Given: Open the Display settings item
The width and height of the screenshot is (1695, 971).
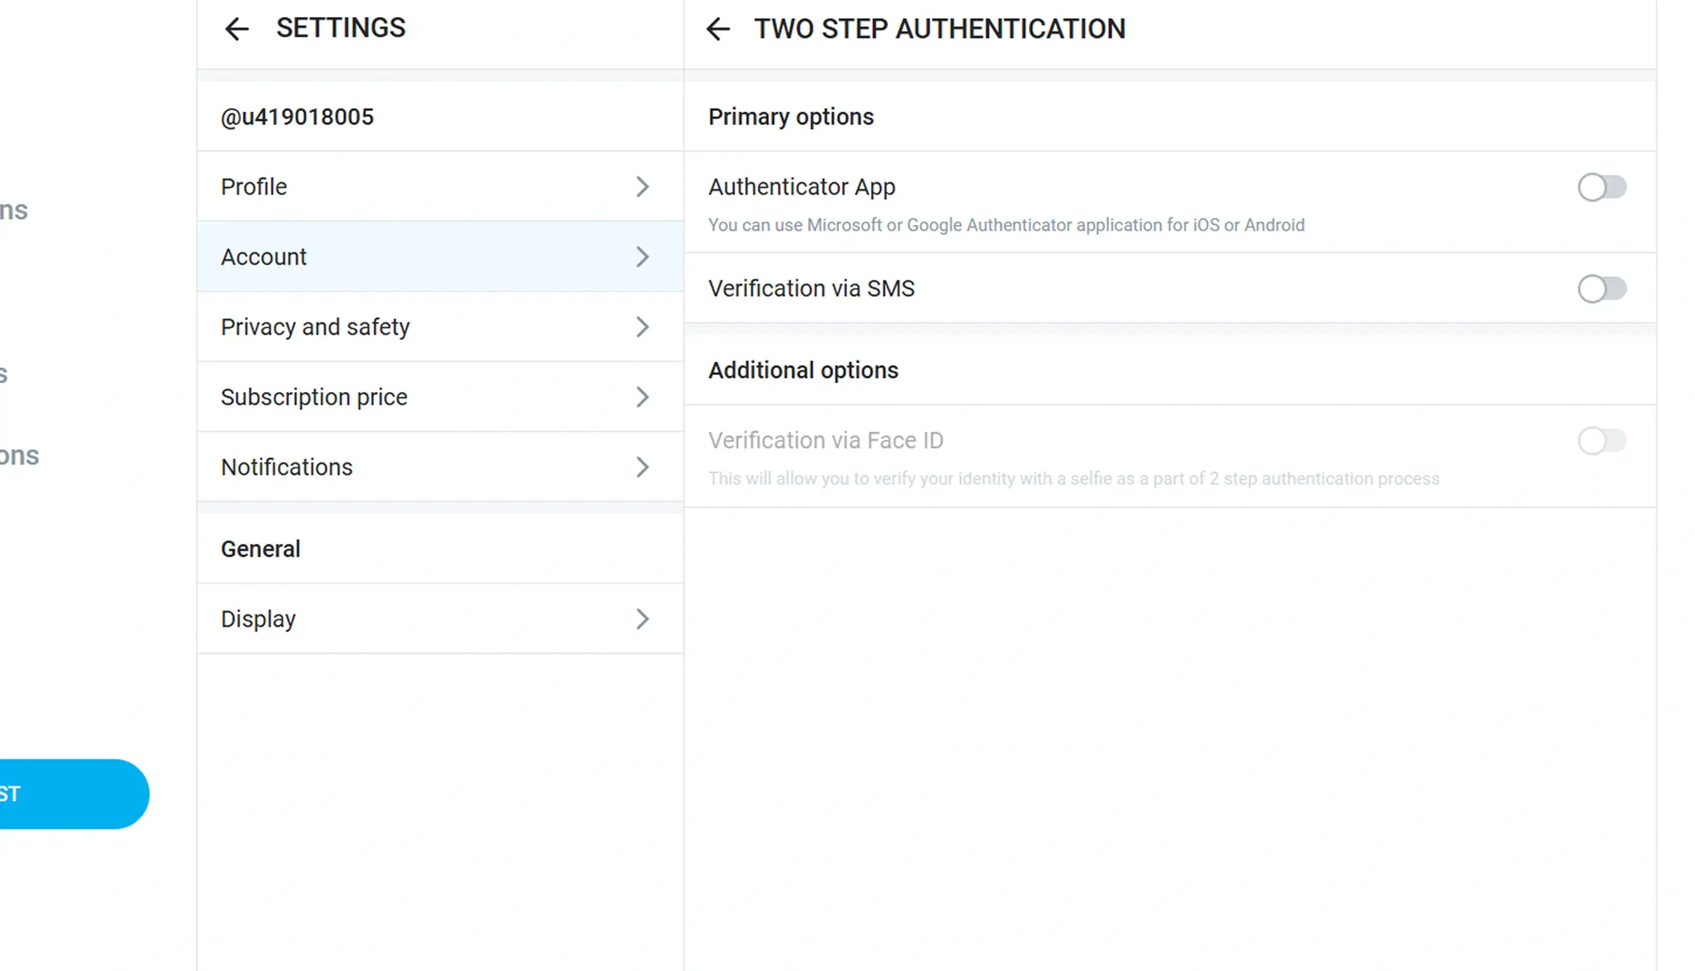Looking at the screenshot, I should pyautogui.click(x=440, y=619).
